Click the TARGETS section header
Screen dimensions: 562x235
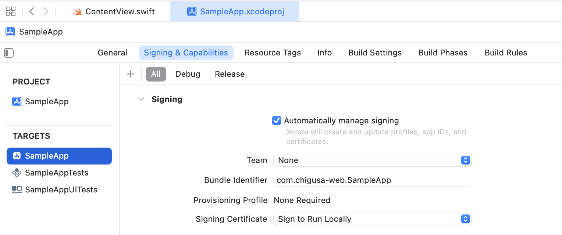coord(31,136)
